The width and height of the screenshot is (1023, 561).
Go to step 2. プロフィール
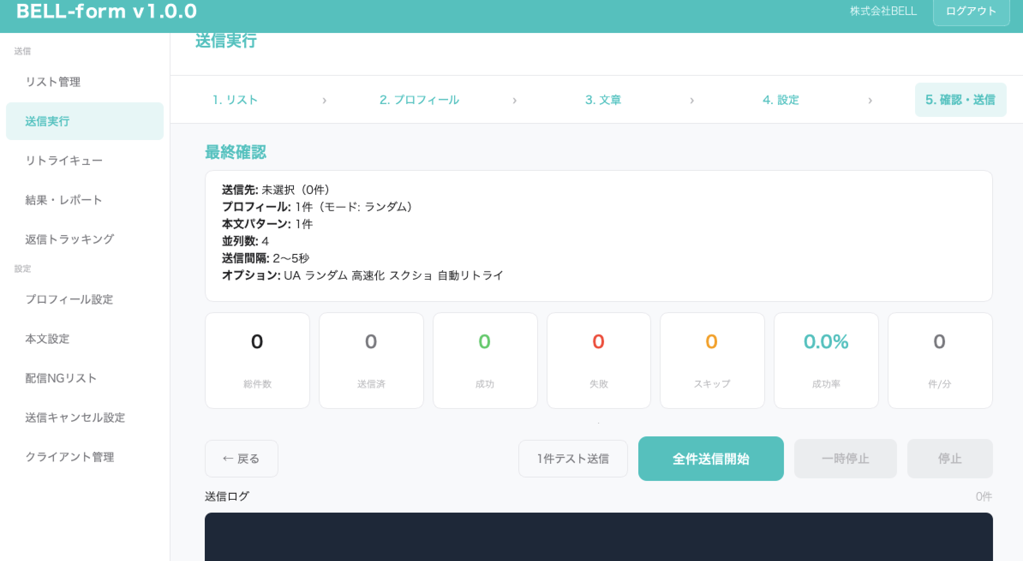pyautogui.click(x=419, y=100)
